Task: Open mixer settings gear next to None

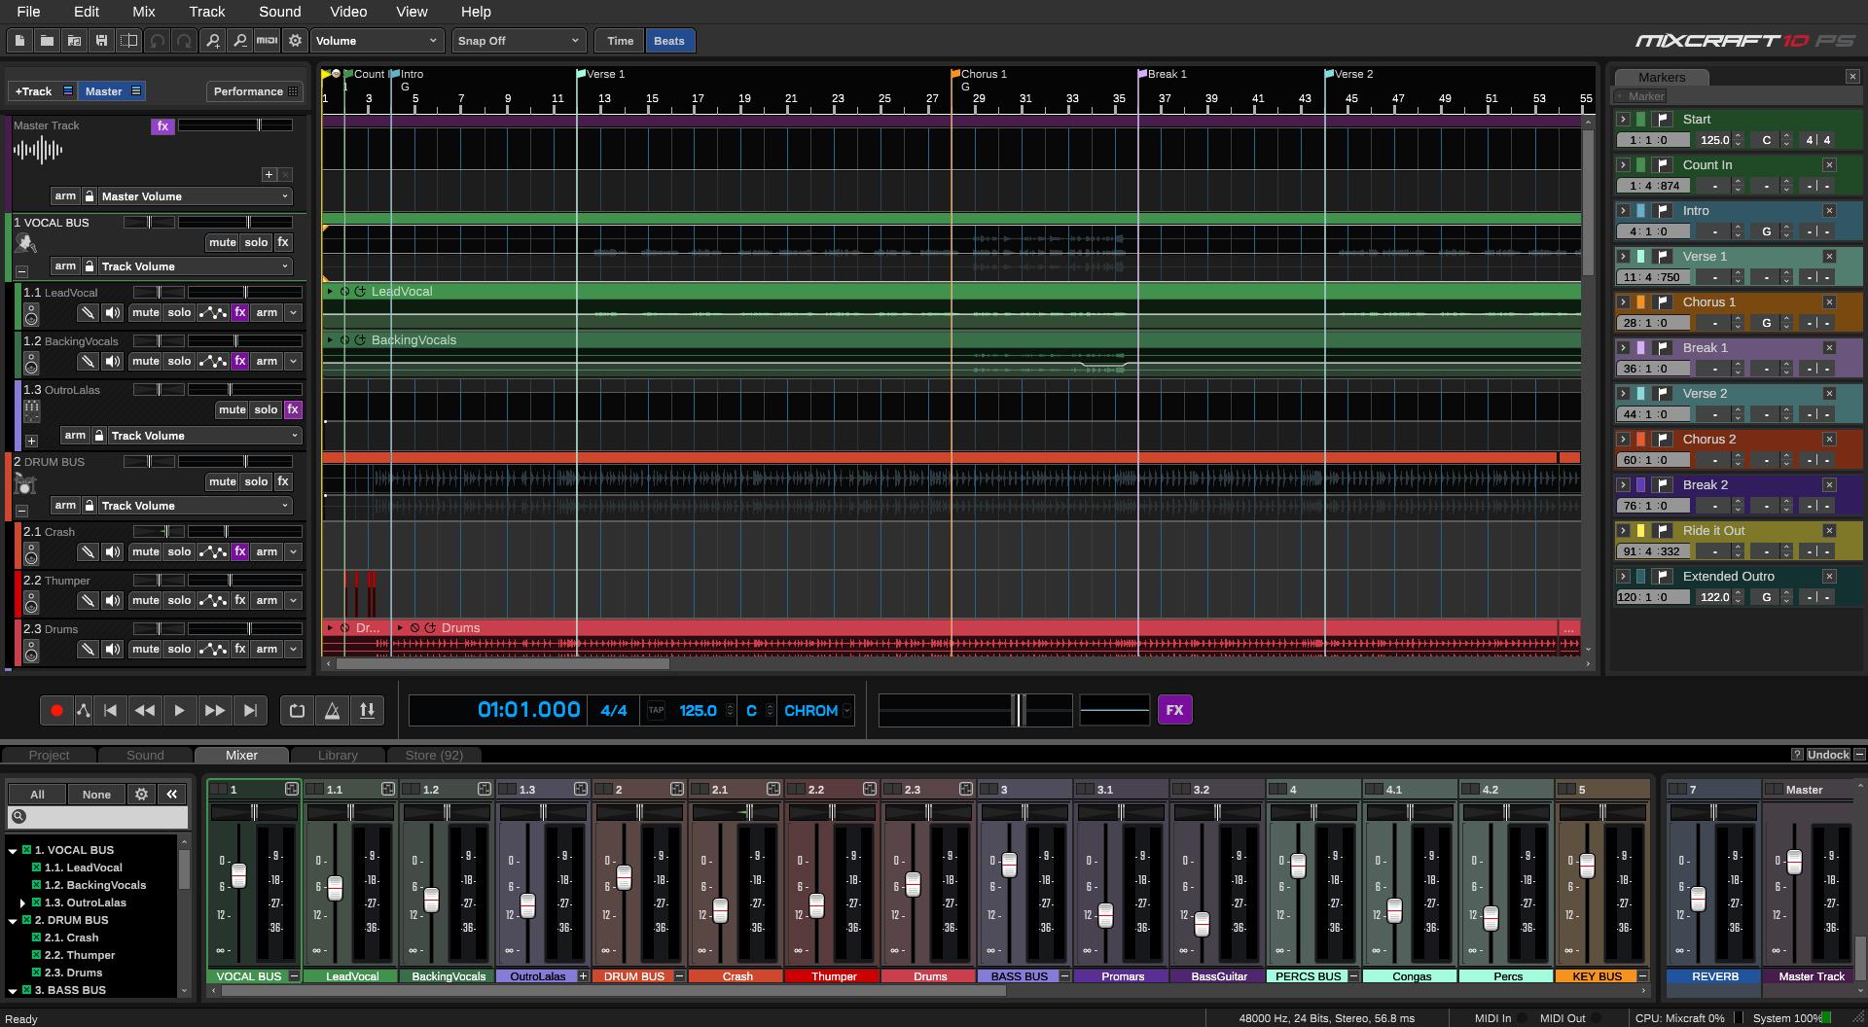Action: 141,795
